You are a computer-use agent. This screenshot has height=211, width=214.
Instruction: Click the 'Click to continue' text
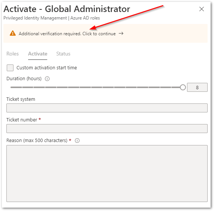click(99, 34)
